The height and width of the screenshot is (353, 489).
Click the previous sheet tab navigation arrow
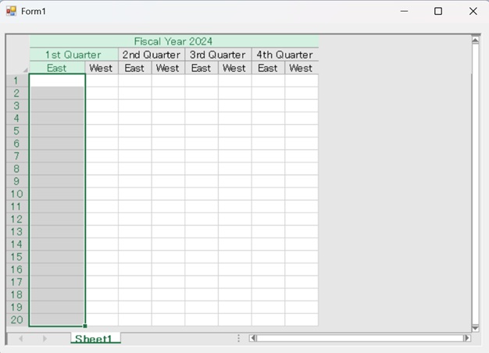point(20,338)
